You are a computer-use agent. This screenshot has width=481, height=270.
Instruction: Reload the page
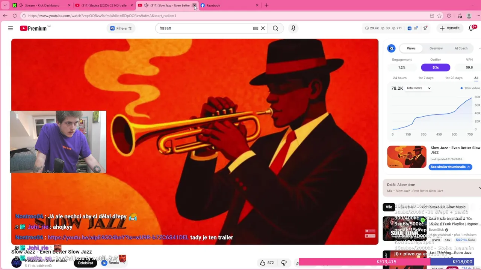click(14, 16)
